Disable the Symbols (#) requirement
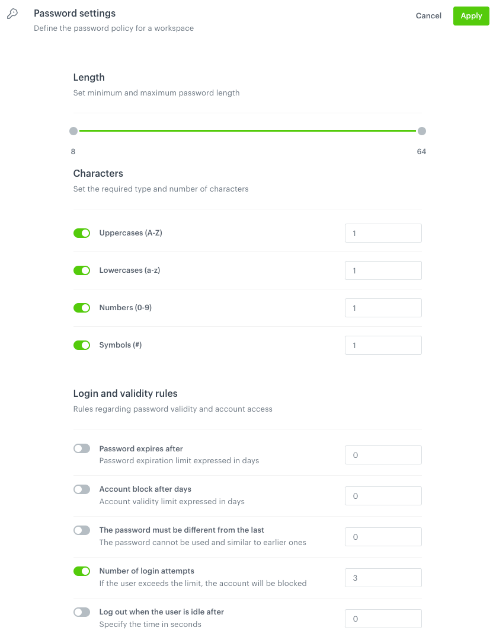Image resolution: width=493 pixels, height=640 pixels. (82, 345)
